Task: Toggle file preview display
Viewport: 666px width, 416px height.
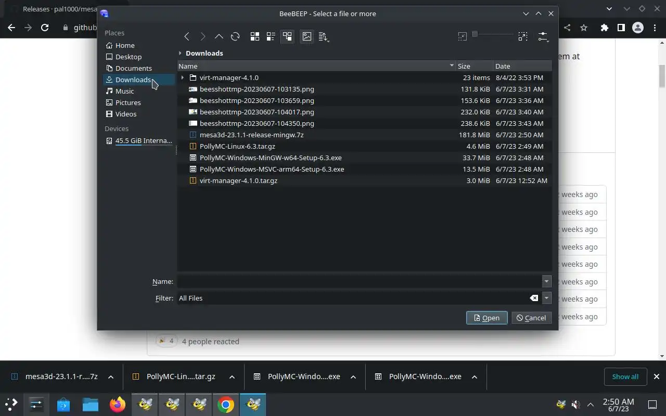Action: [307, 36]
